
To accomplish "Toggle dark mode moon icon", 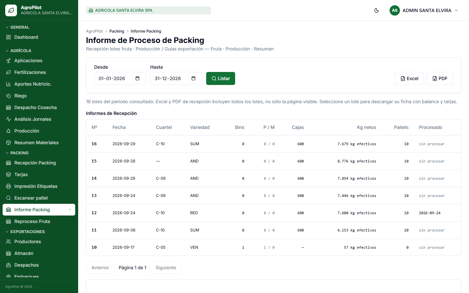I will tap(377, 10).
